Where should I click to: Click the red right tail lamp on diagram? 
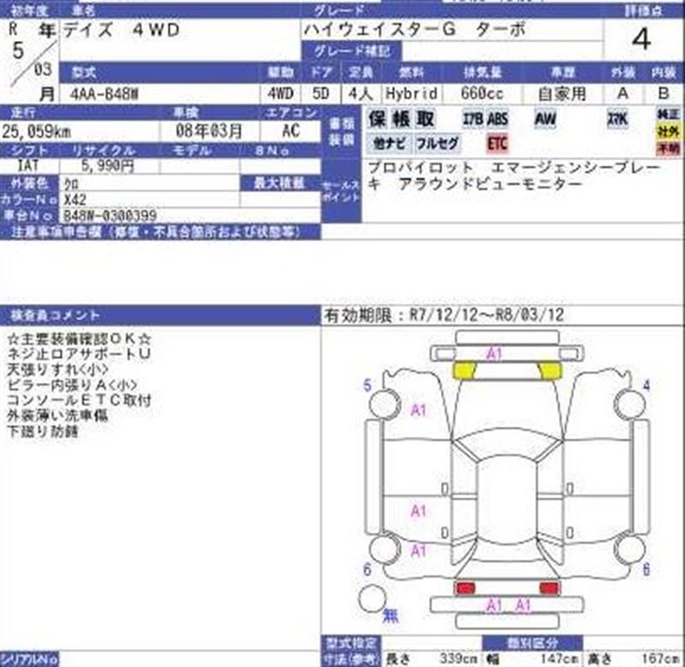[x=549, y=588]
